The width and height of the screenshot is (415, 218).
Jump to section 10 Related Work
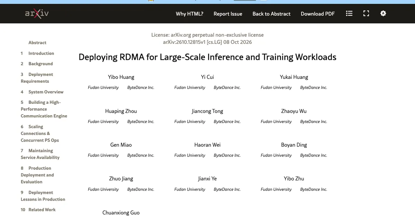pyautogui.click(x=38, y=210)
